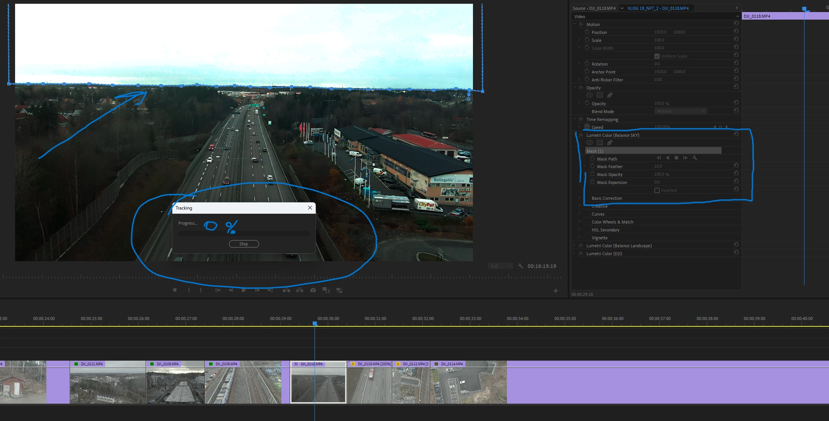This screenshot has height=421, width=829.
Task: Create ellipse mask under Opacity effect
Action: (590, 95)
